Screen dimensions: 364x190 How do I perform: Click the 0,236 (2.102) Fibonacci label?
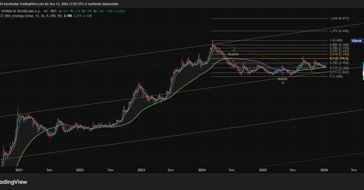[339, 68]
